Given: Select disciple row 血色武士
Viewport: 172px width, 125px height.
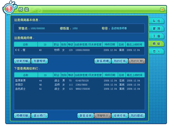Looking at the screenshot, I should pyautogui.click(x=79, y=89).
